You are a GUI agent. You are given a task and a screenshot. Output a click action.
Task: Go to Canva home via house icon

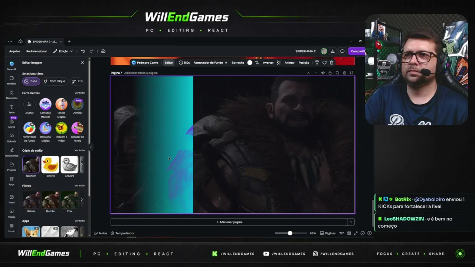coord(20,42)
